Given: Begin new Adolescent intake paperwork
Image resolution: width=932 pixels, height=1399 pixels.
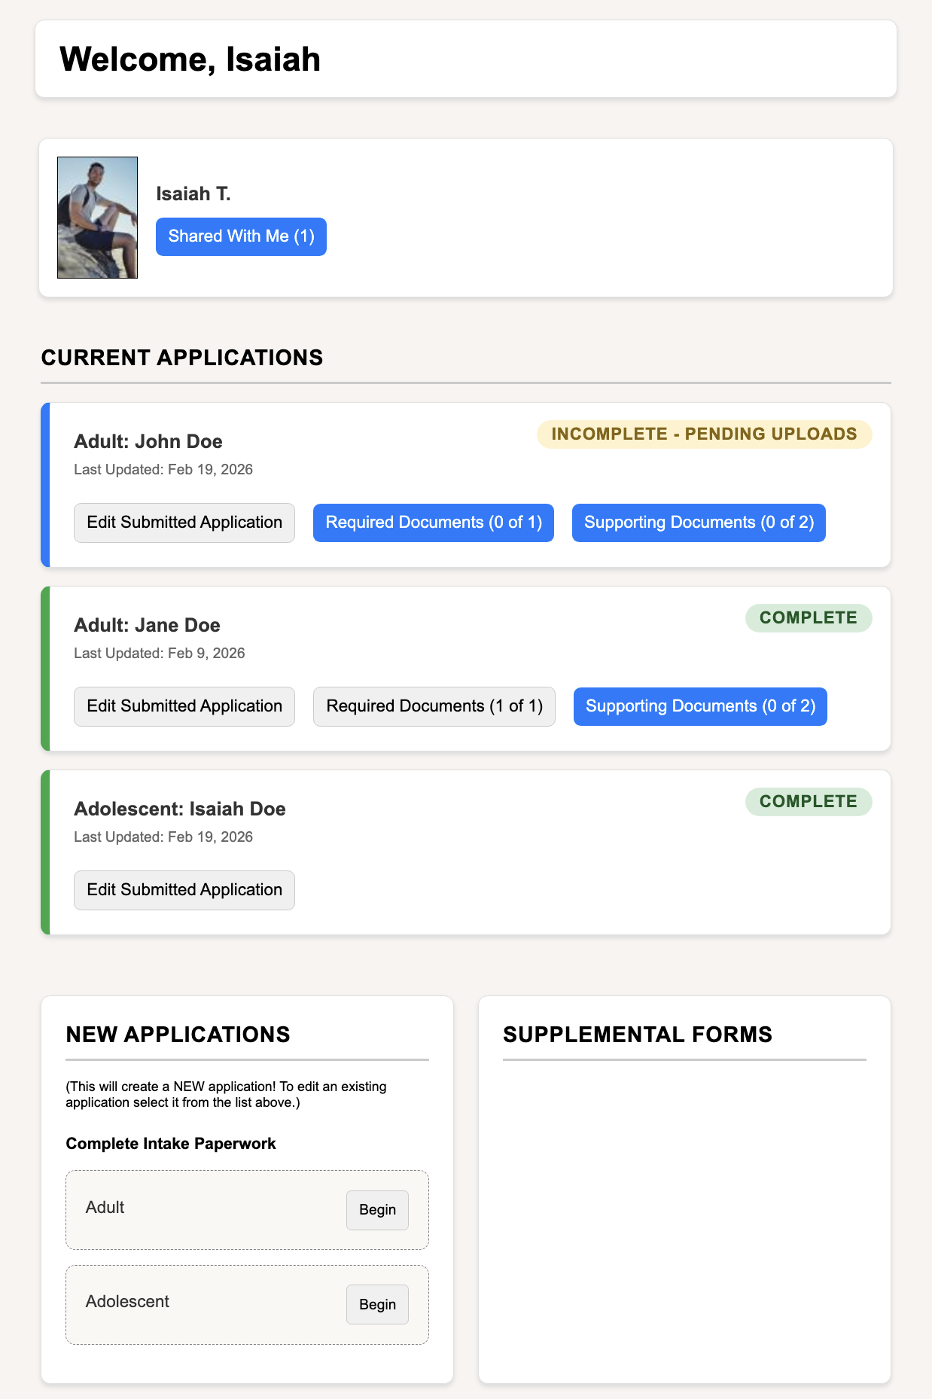Looking at the screenshot, I should 377,1304.
